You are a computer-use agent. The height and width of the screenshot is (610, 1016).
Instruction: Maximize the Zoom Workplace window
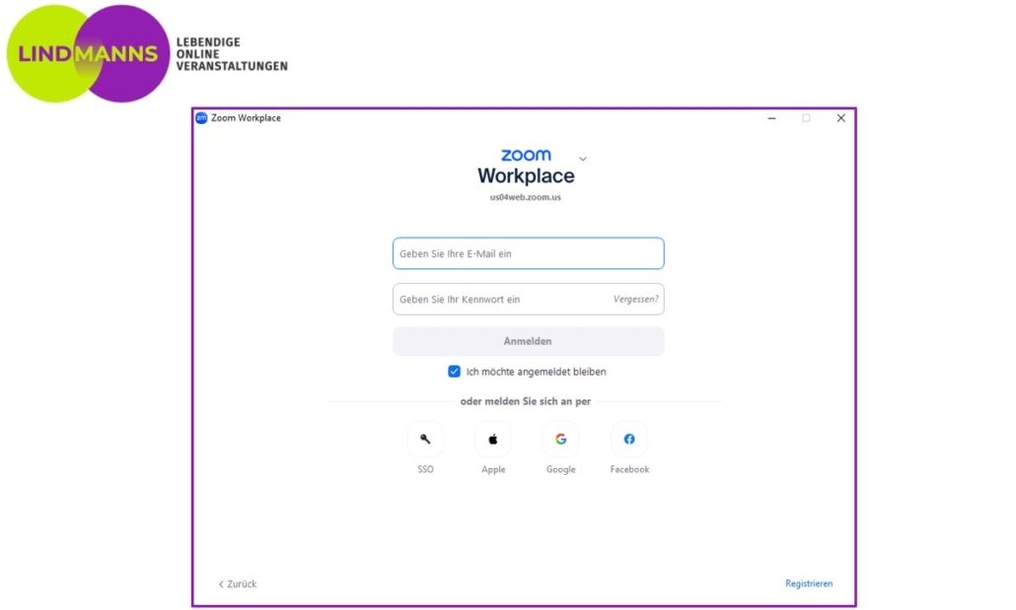click(x=806, y=118)
